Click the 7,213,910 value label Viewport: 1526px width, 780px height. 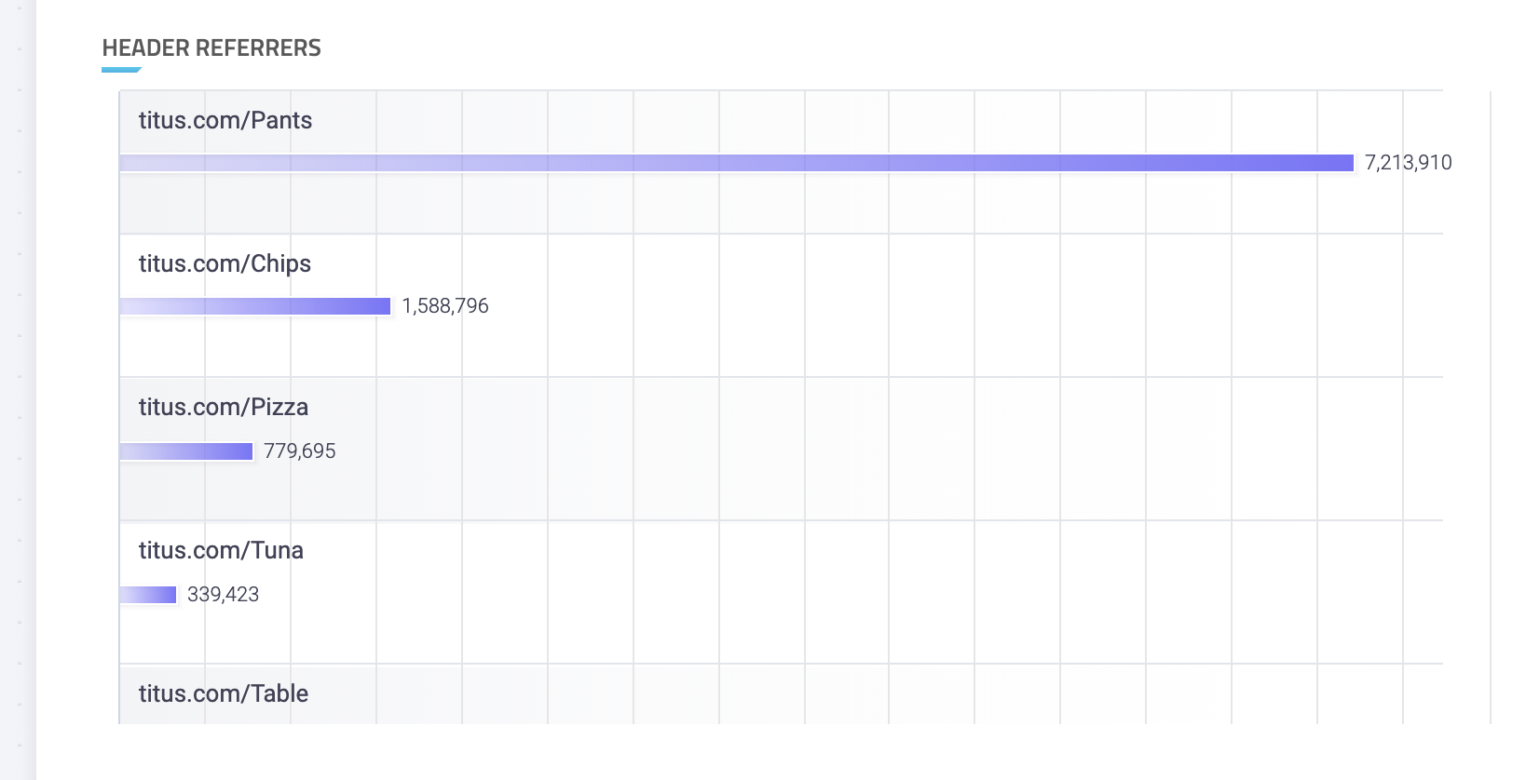coord(1409,163)
